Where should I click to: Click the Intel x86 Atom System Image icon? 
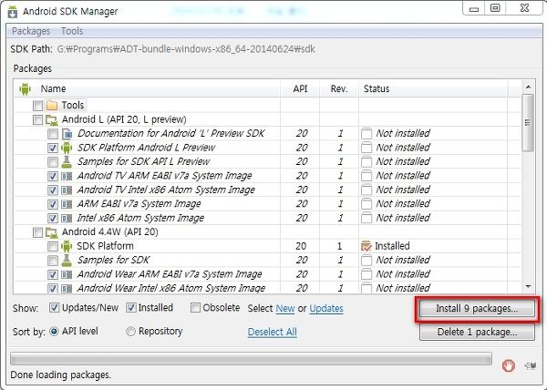[x=67, y=218]
